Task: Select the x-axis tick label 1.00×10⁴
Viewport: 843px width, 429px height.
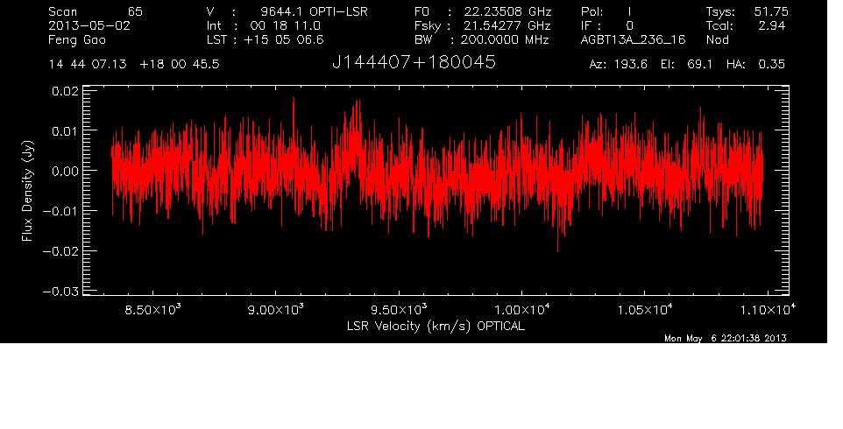Action: (521, 310)
